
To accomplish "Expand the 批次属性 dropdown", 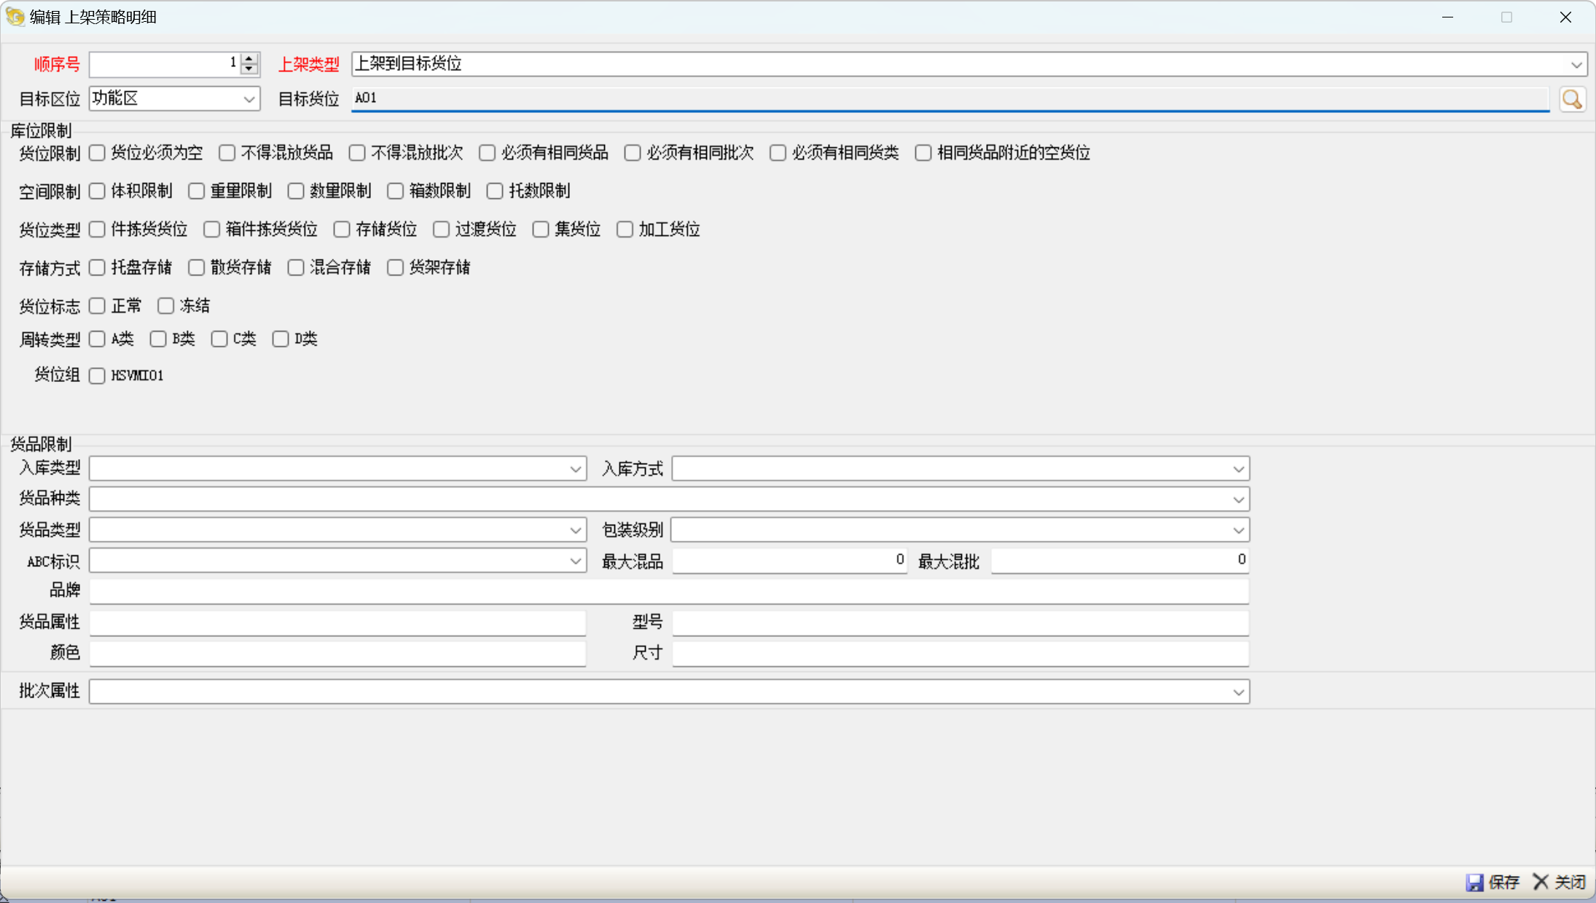I will point(1238,692).
